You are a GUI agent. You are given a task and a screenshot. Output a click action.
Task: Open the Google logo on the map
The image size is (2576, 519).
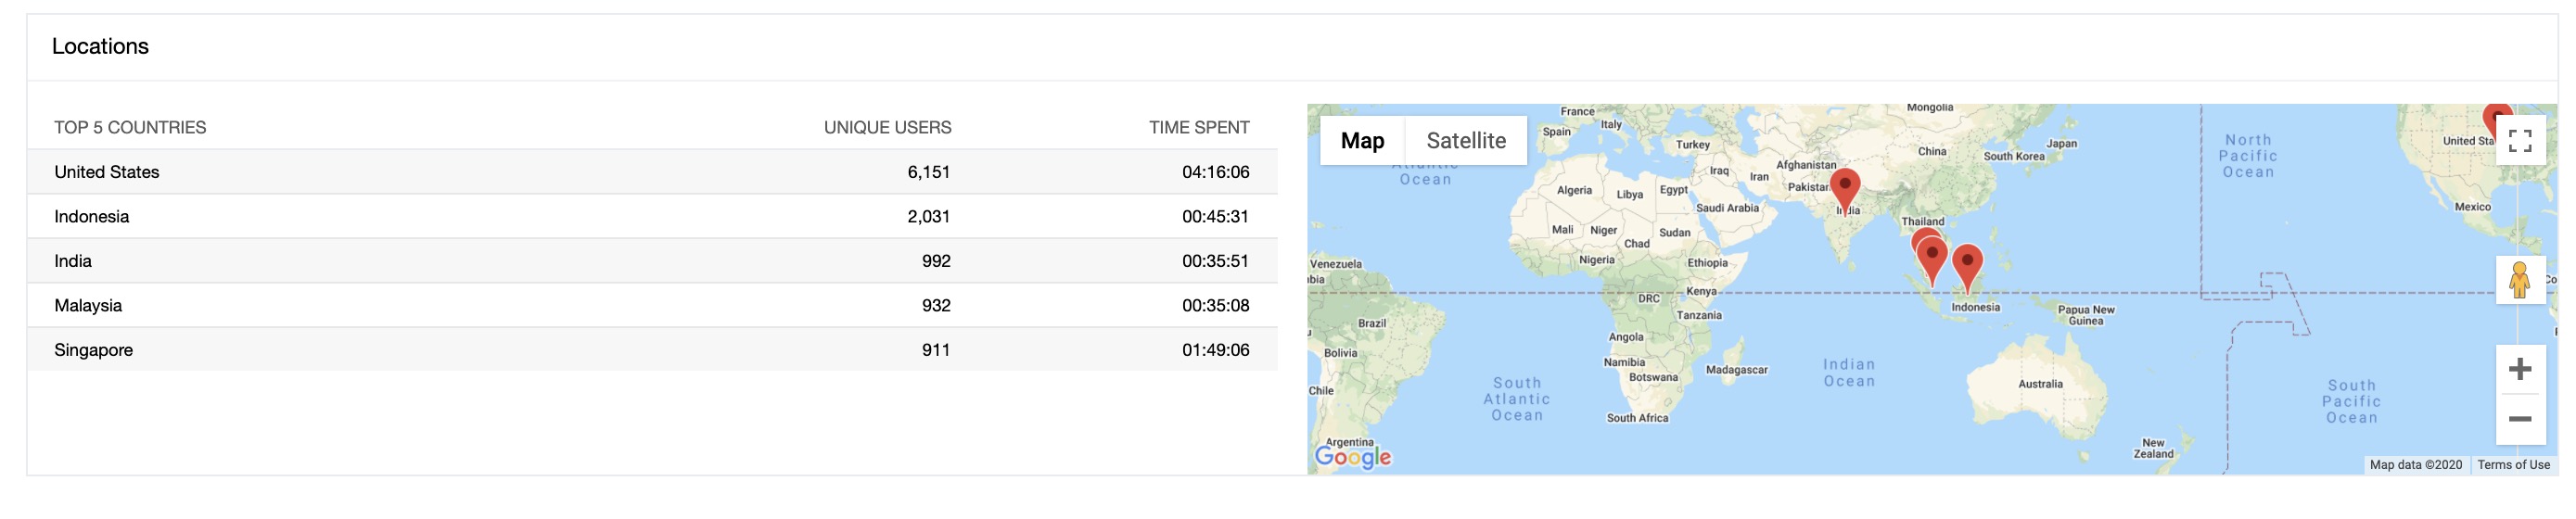[1352, 456]
